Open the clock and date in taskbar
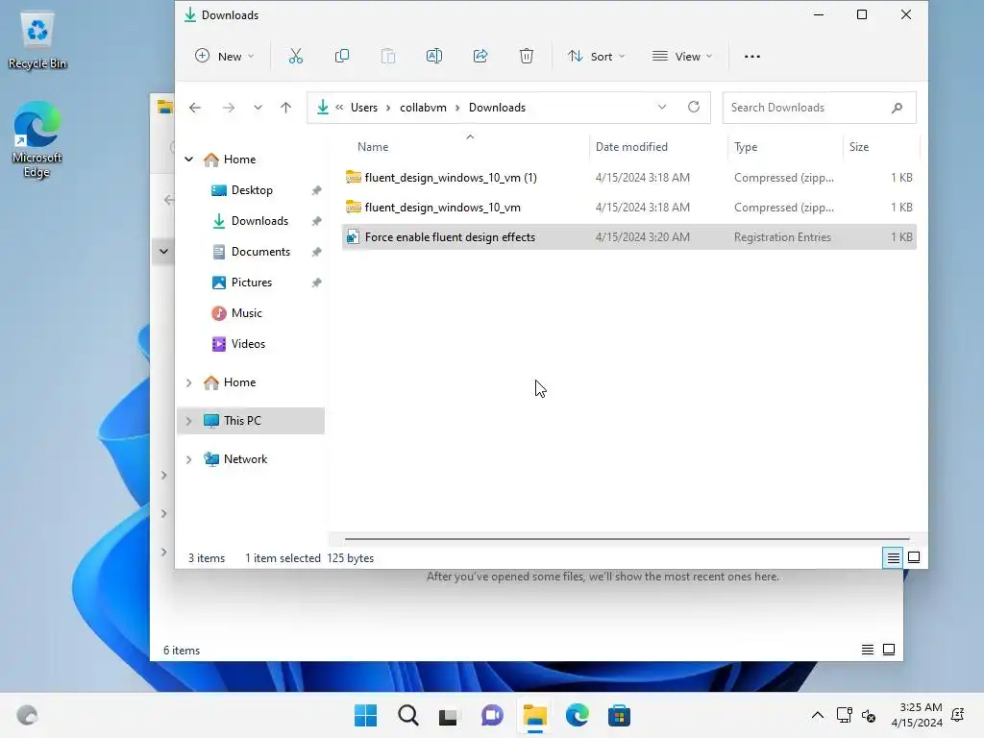Viewport: 984px width, 738px height. point(916,715)
